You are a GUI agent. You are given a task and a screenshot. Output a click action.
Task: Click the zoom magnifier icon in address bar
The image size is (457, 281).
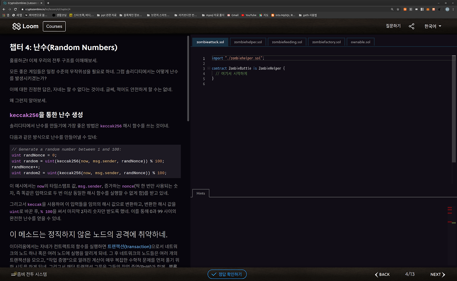pyautogui.click(x=392, y=9)
